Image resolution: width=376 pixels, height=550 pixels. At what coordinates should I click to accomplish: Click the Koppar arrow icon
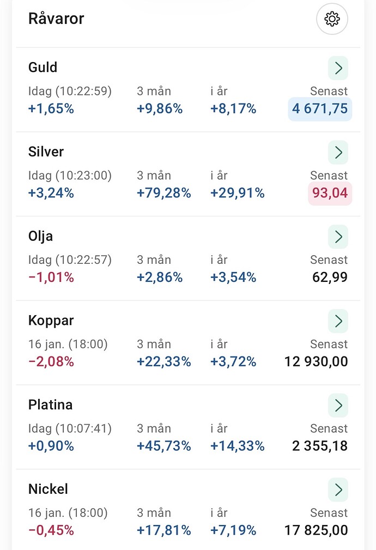point(338,321)
